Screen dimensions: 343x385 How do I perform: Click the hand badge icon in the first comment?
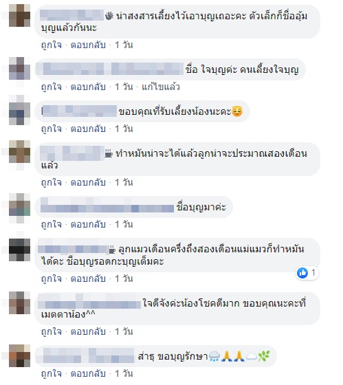109,16
